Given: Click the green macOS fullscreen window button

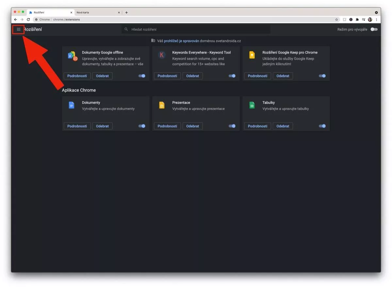Looking at the screenshot, I should pos(23,12).
